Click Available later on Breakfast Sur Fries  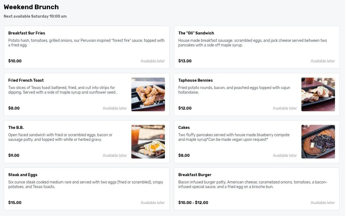(153, 61)
